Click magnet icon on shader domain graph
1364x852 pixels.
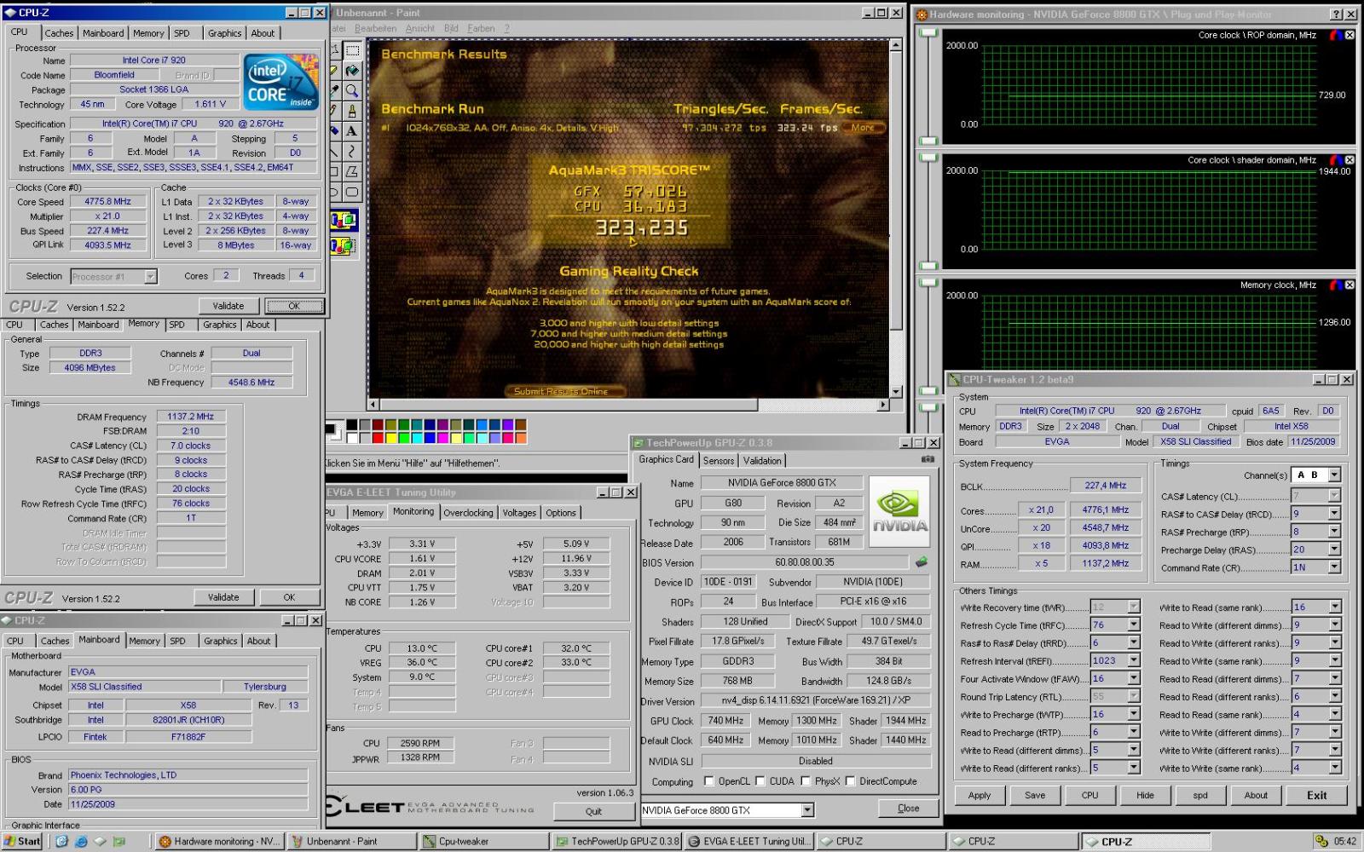1335,160
